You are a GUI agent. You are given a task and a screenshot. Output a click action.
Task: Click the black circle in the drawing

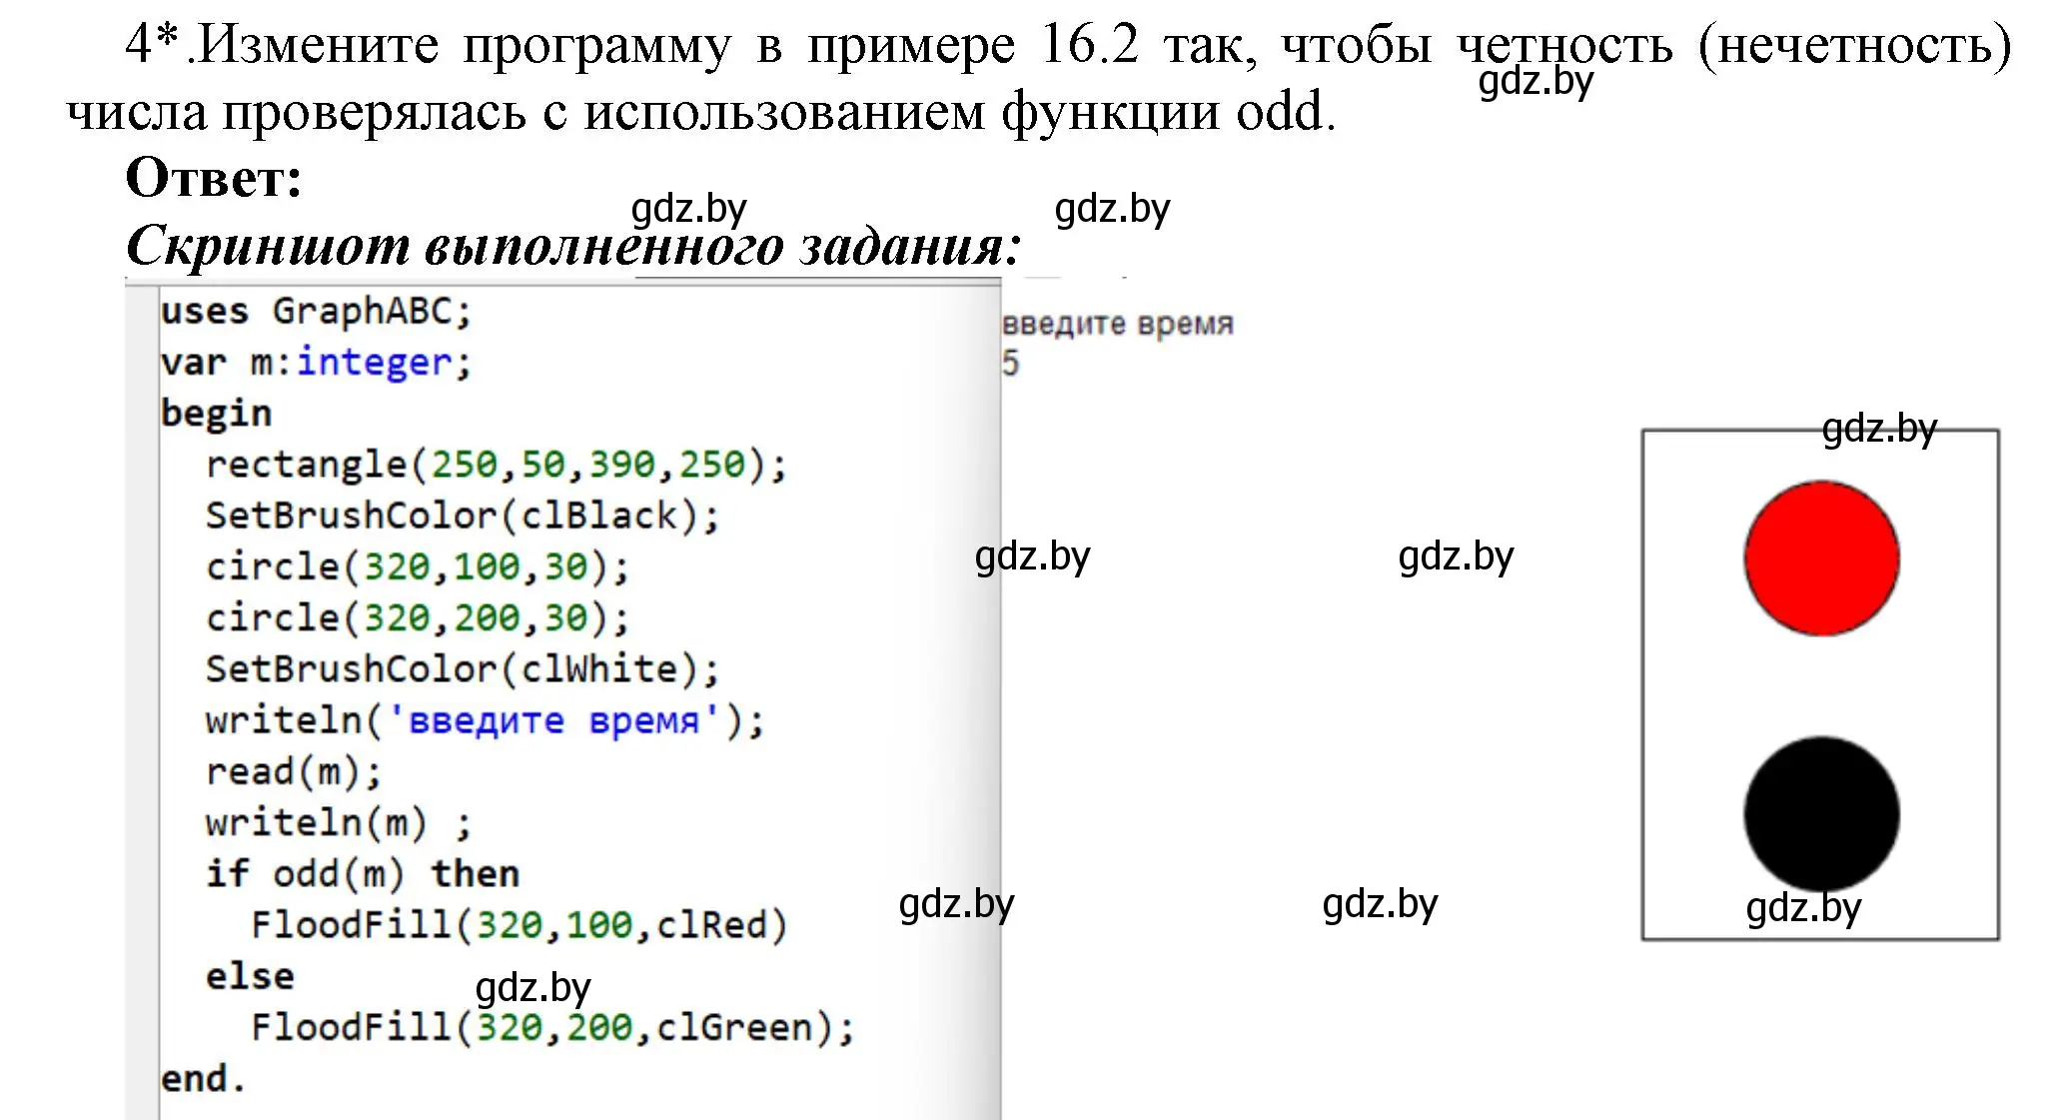click(x=1821, y=814)
